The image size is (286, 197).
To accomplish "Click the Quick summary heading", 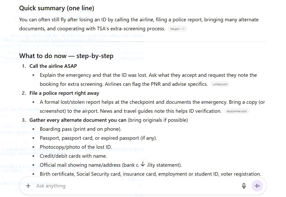I will [x=57, y=8].
